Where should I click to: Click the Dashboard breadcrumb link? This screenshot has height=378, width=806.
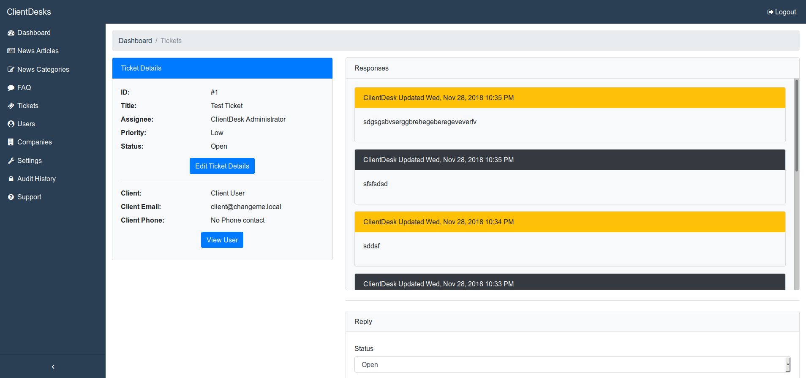tap(135, 41)
